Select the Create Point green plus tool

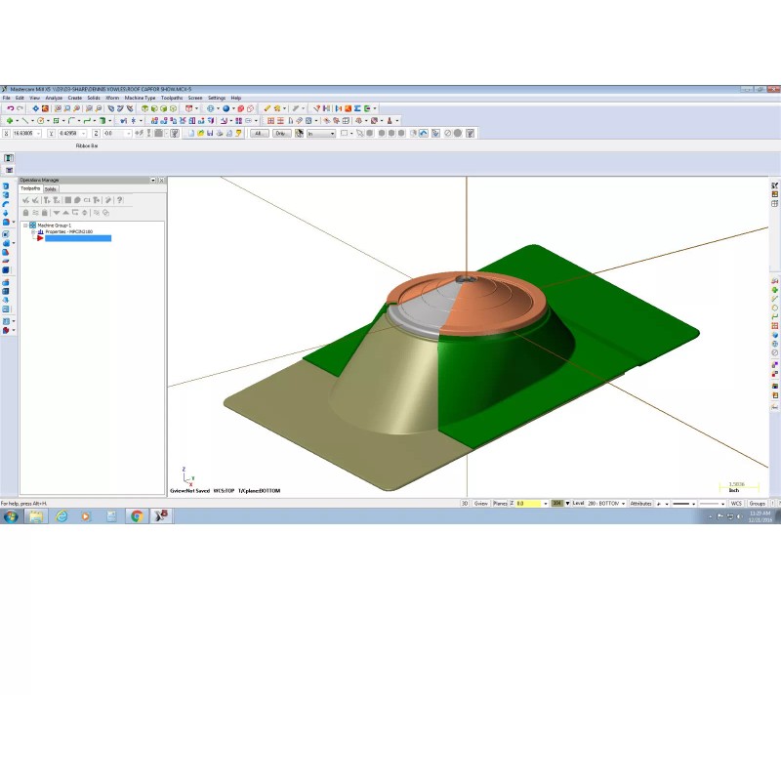click(x=10, y=120)
